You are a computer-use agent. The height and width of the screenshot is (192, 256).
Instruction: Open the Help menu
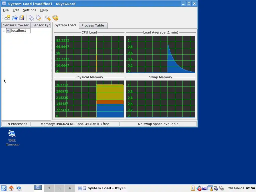click(x=44, y=10)
